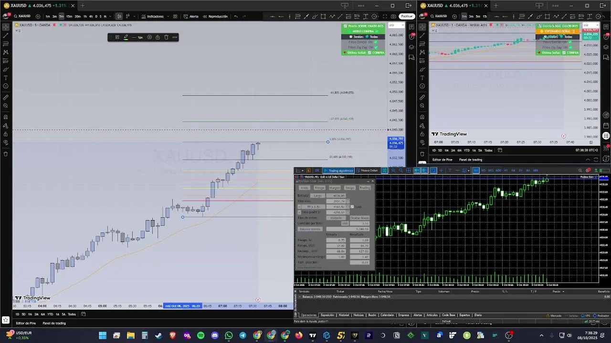Click Nueva Orden button in MetaTrader
This screenshot has width=611, height=343.
tap(367, 171)
